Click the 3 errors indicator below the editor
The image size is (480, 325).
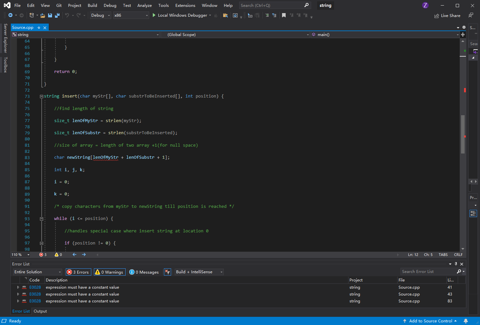click(43, 255)
